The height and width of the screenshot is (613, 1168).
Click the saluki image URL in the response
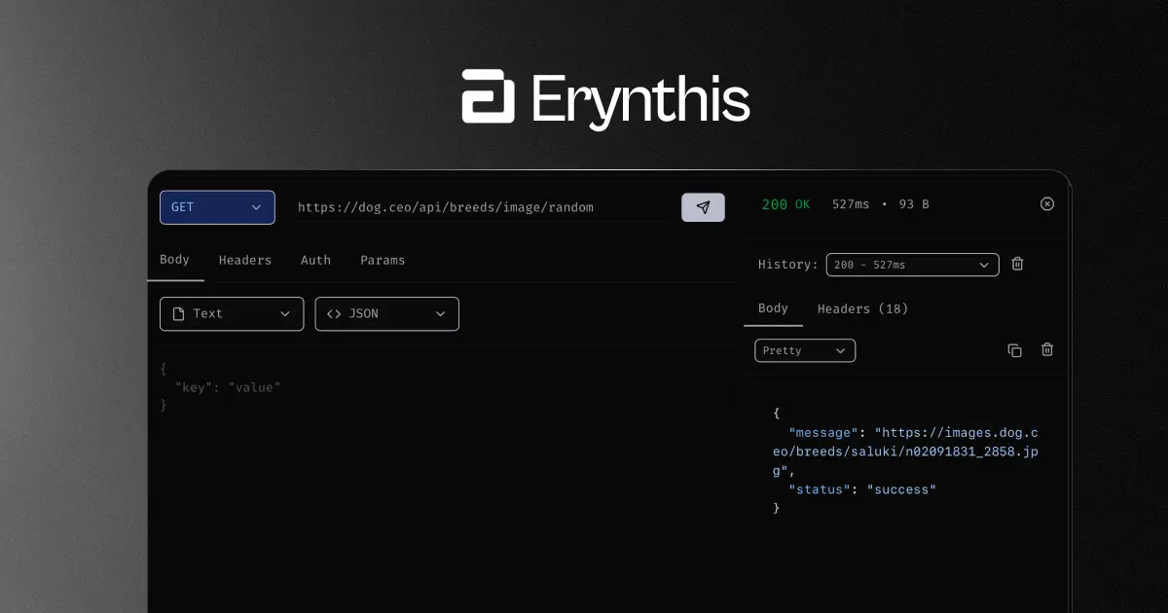tap(905, 451)
